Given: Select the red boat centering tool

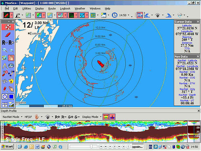Looking at the screenshot, I should coord(8,35).
